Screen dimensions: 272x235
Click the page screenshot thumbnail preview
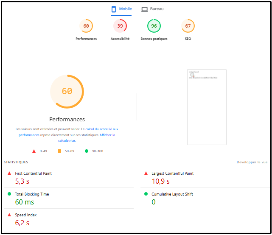[207, 107]
